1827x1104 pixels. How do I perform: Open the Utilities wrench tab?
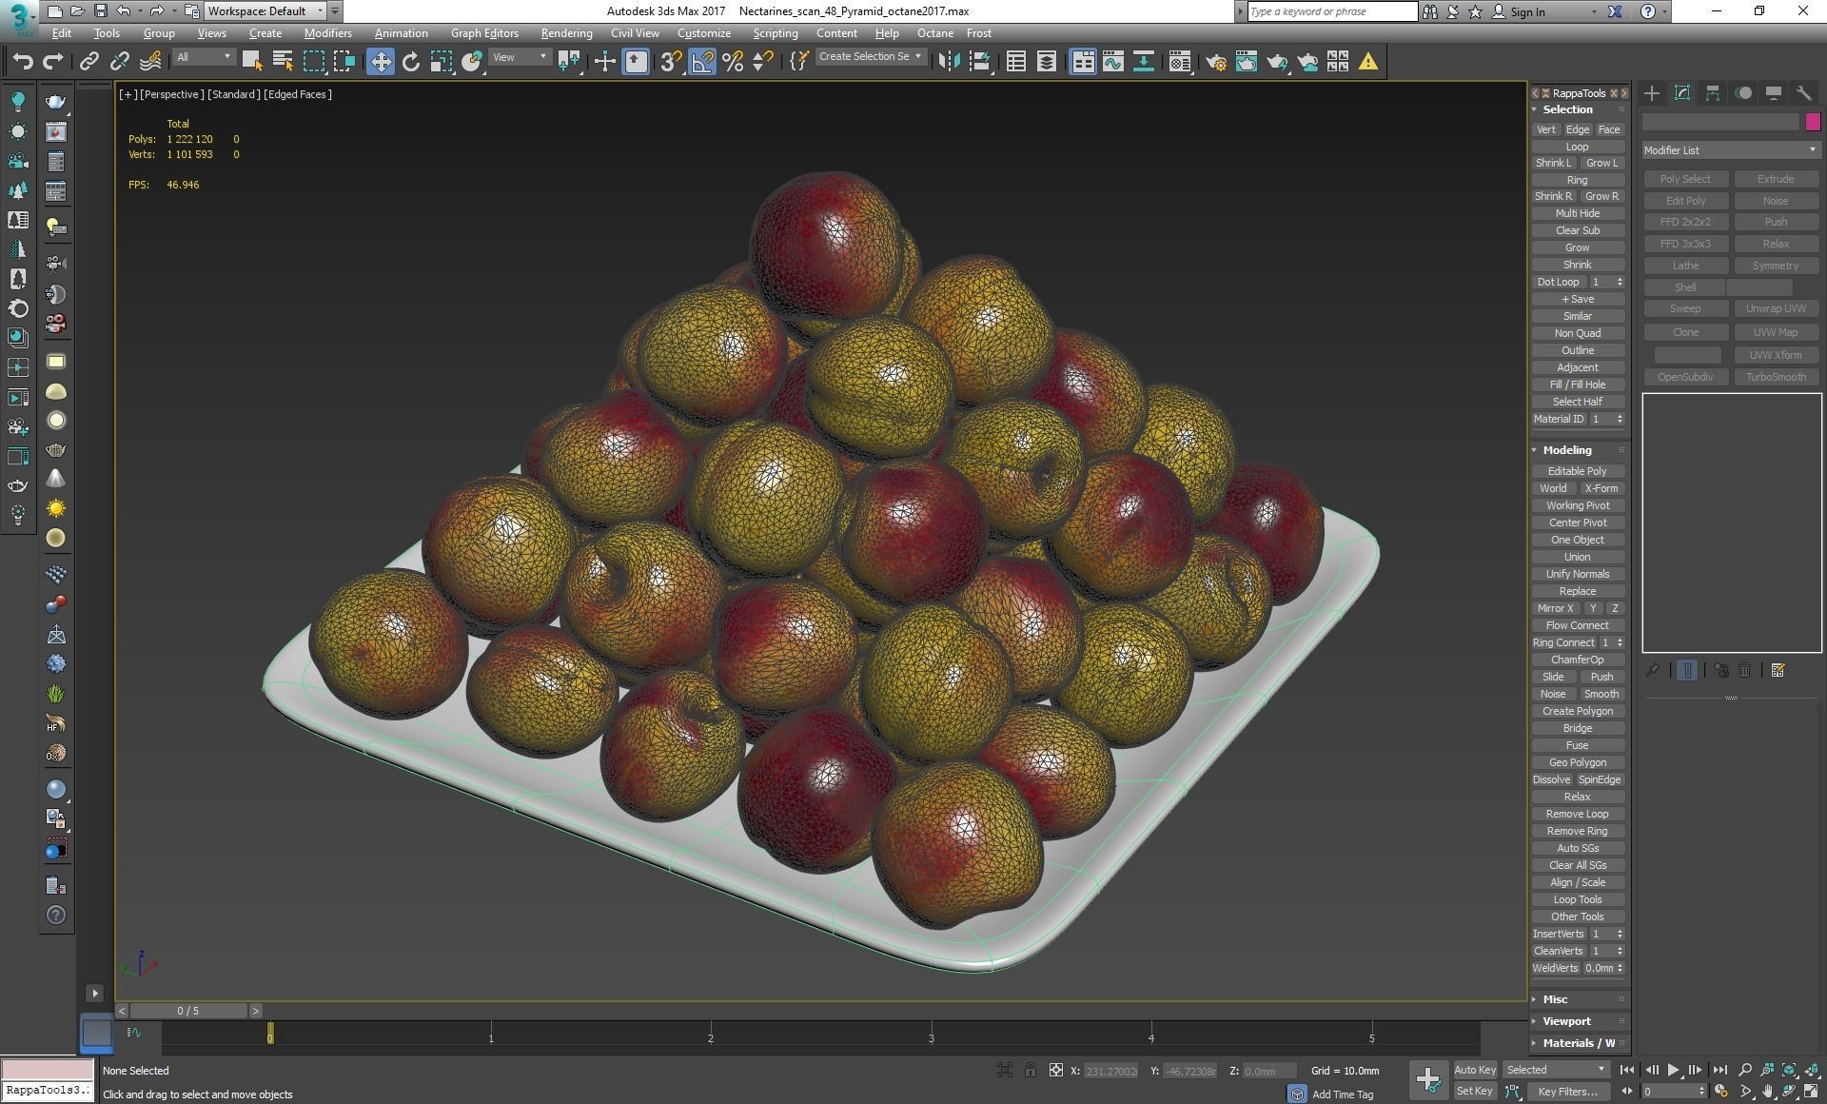(1804, 92)
